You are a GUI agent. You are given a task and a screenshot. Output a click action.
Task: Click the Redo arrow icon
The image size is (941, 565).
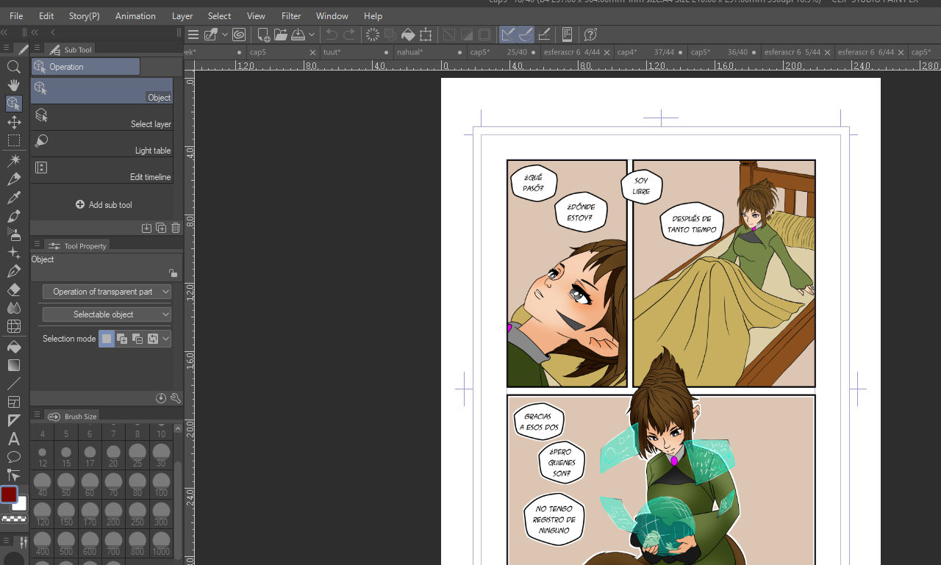pos(349,35)
